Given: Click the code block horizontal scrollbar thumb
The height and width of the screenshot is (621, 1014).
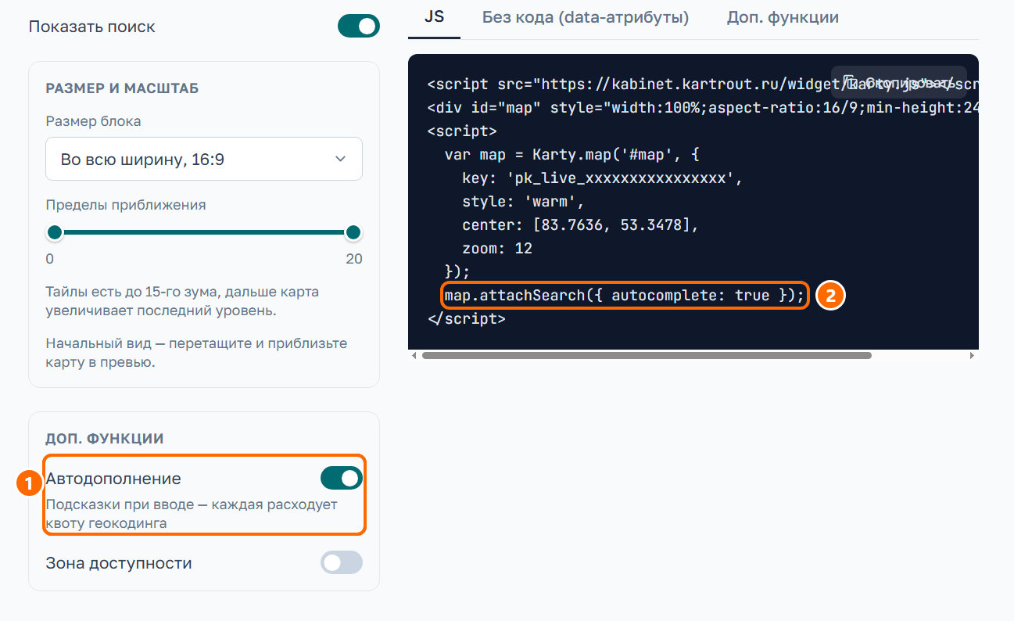Looking at the screenshot, I should pyautogui.click(x=647, y=355).
